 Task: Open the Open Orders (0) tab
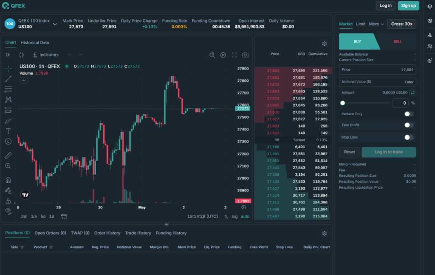(x=50, y=233)
